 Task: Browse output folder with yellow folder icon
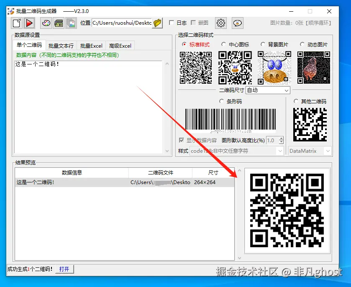(158, 23)
